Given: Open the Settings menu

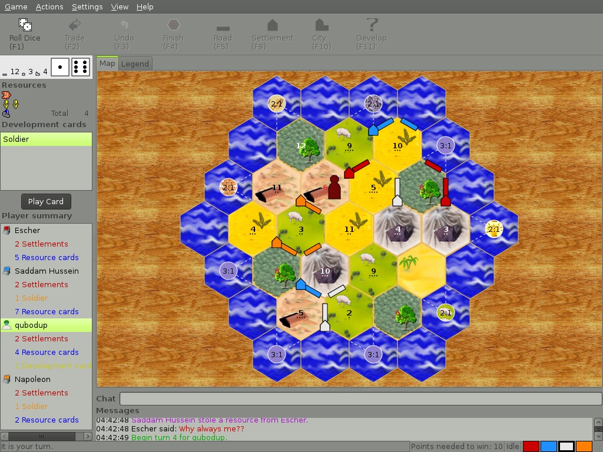Looking at the screenshot, I should pos(87,6).
